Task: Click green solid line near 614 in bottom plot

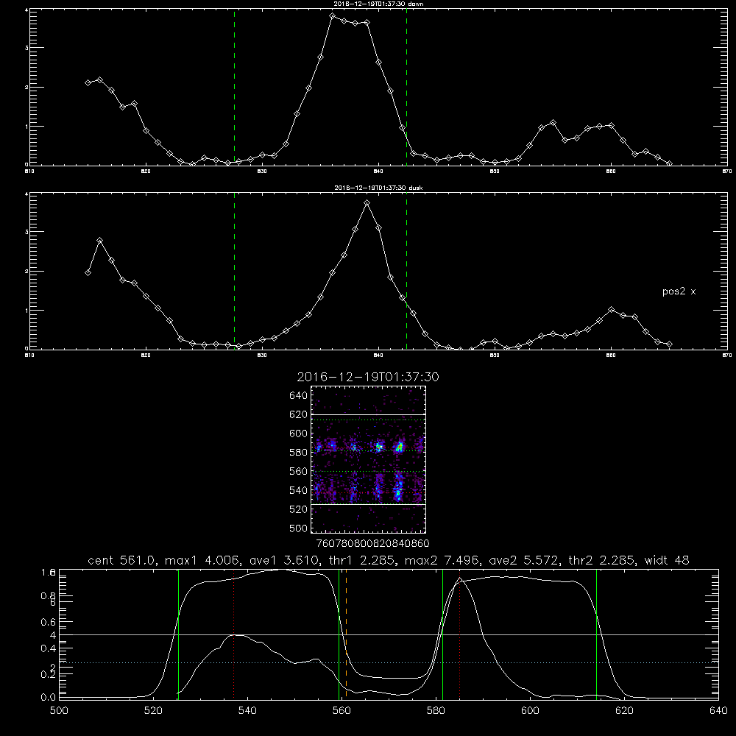Action: 597,634
